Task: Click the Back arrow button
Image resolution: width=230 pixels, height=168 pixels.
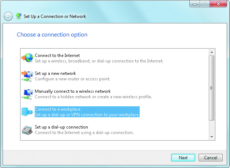Action: [8, 16]
